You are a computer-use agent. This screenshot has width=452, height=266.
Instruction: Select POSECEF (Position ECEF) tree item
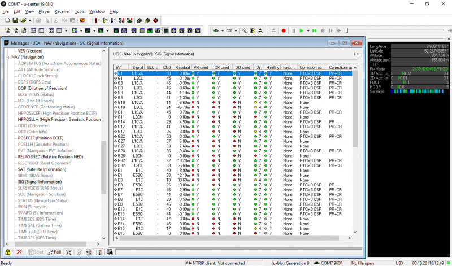41,138
